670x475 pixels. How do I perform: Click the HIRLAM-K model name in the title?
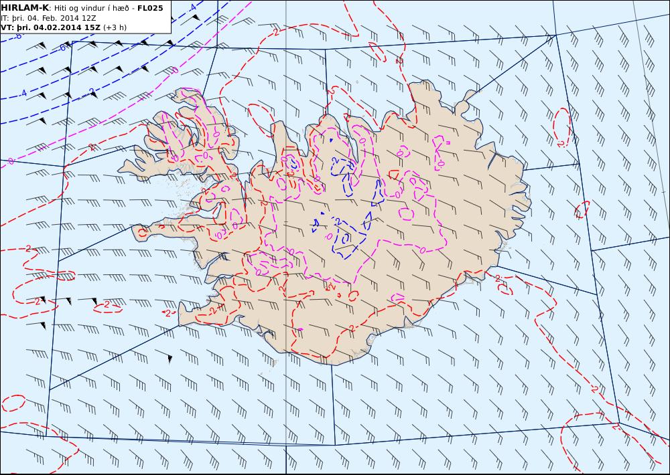coord(25,7)
